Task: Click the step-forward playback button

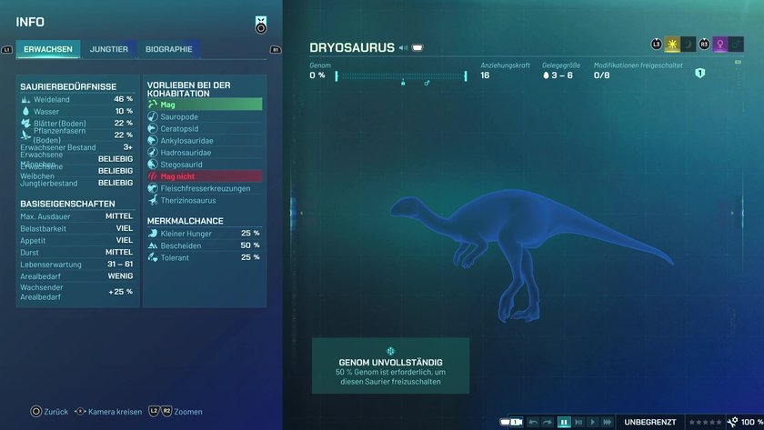Action: (578, 422)
